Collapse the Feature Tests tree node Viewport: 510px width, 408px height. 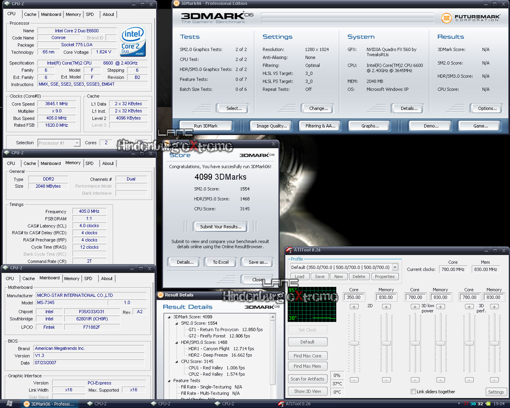pyautogui.click(x=169, y=381)
